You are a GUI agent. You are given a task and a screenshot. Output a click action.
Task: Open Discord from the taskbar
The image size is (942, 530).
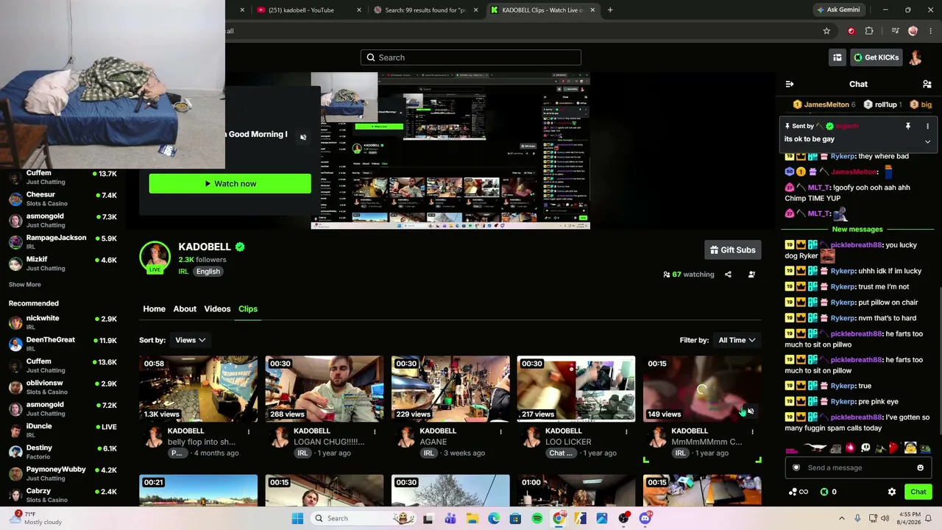tap(645, 518)
